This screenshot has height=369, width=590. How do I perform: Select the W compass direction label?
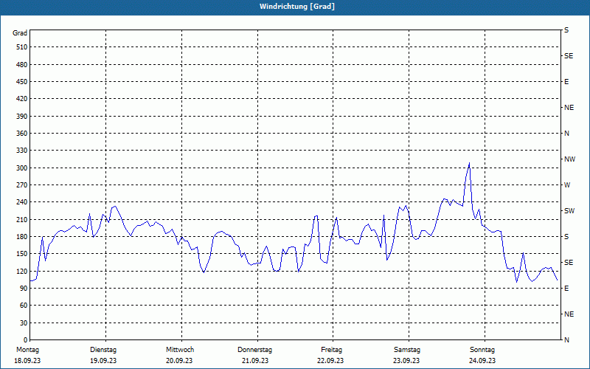coord(567,185)
